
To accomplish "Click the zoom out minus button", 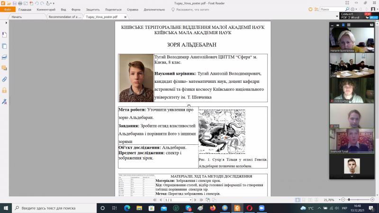I will (343, 200).
